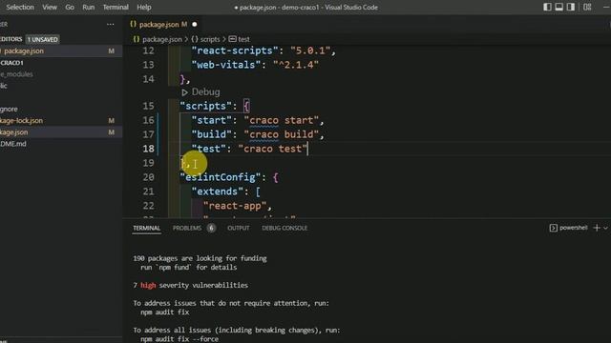This screenshot has width=611, height=343.
Task: Click the "craco start" string value
Action: [x=282, y=120]
